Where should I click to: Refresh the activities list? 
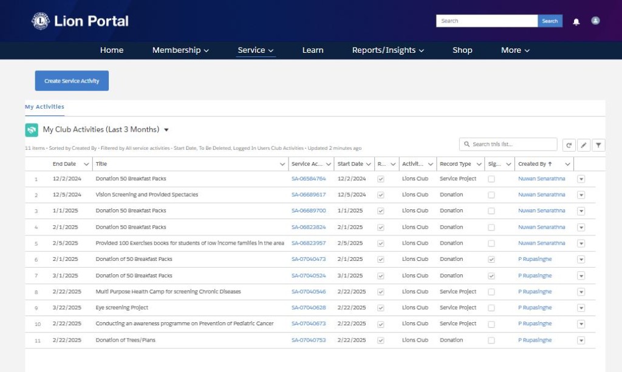569,145
